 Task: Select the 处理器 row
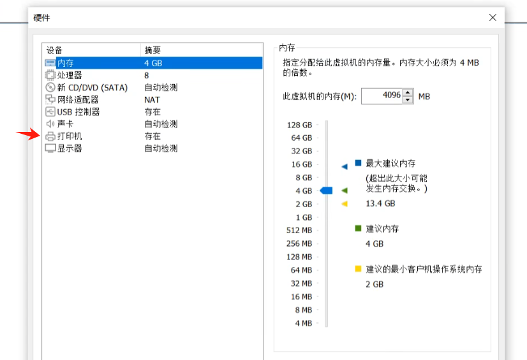pos(154,75)
